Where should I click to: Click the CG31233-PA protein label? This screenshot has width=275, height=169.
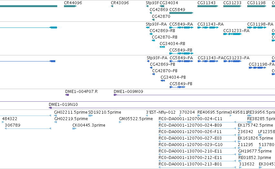pos(237,58)
